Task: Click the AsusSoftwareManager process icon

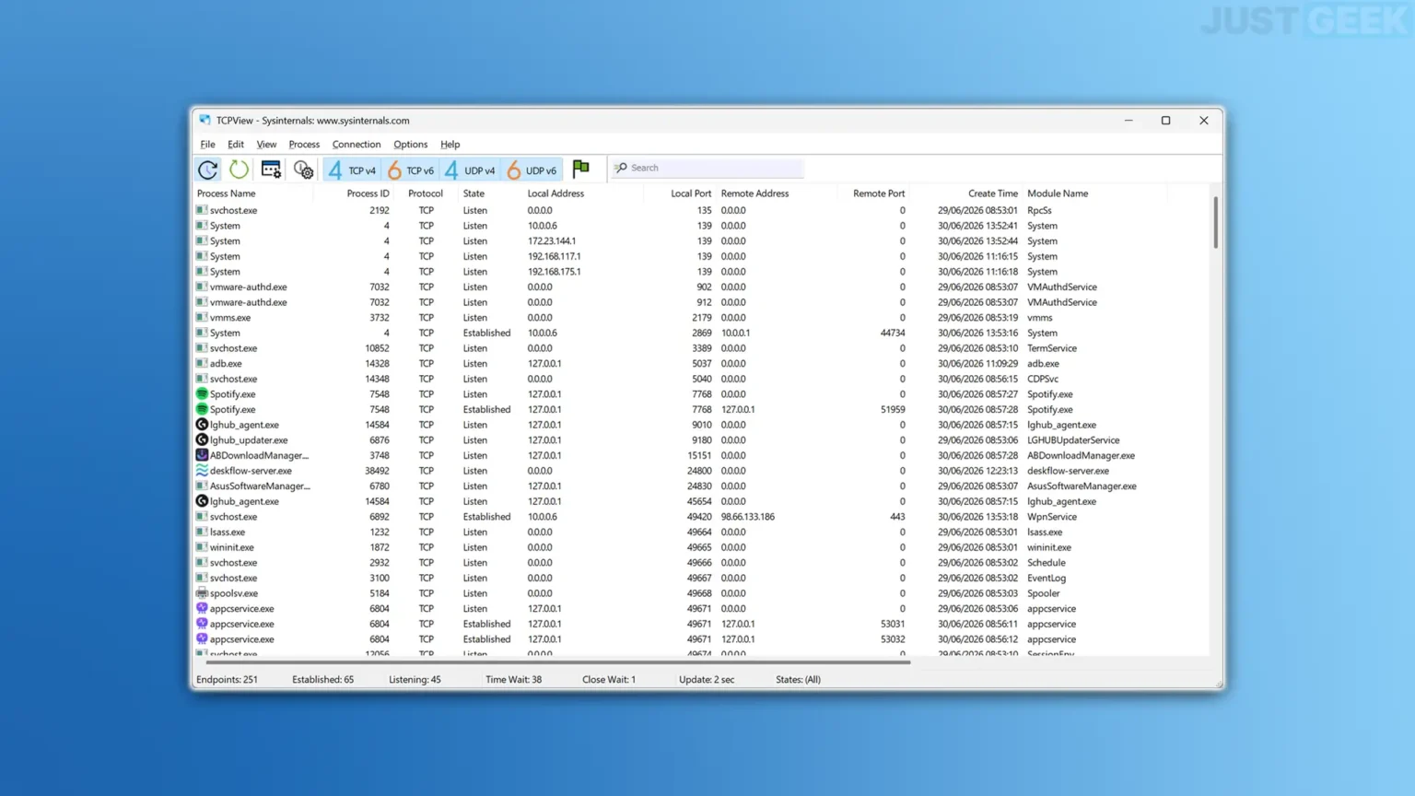Action: 202,486
